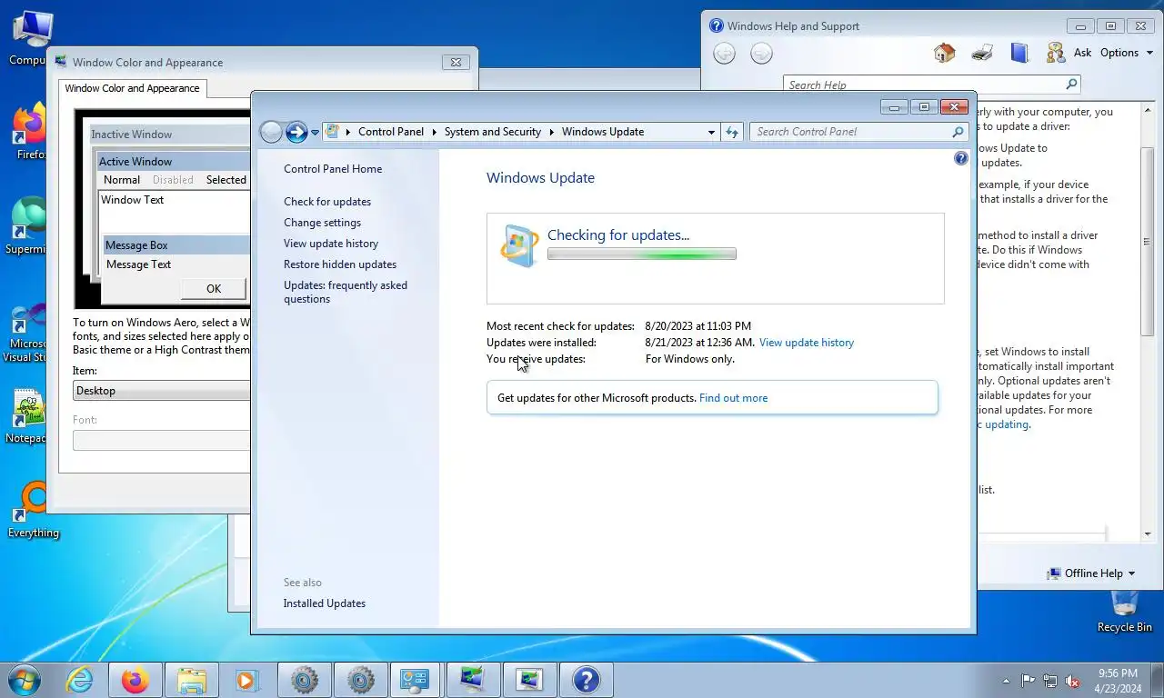Open the address bar previous locations dropdown
Viewport: 1164px width, 698px height.
click(711, 132)
